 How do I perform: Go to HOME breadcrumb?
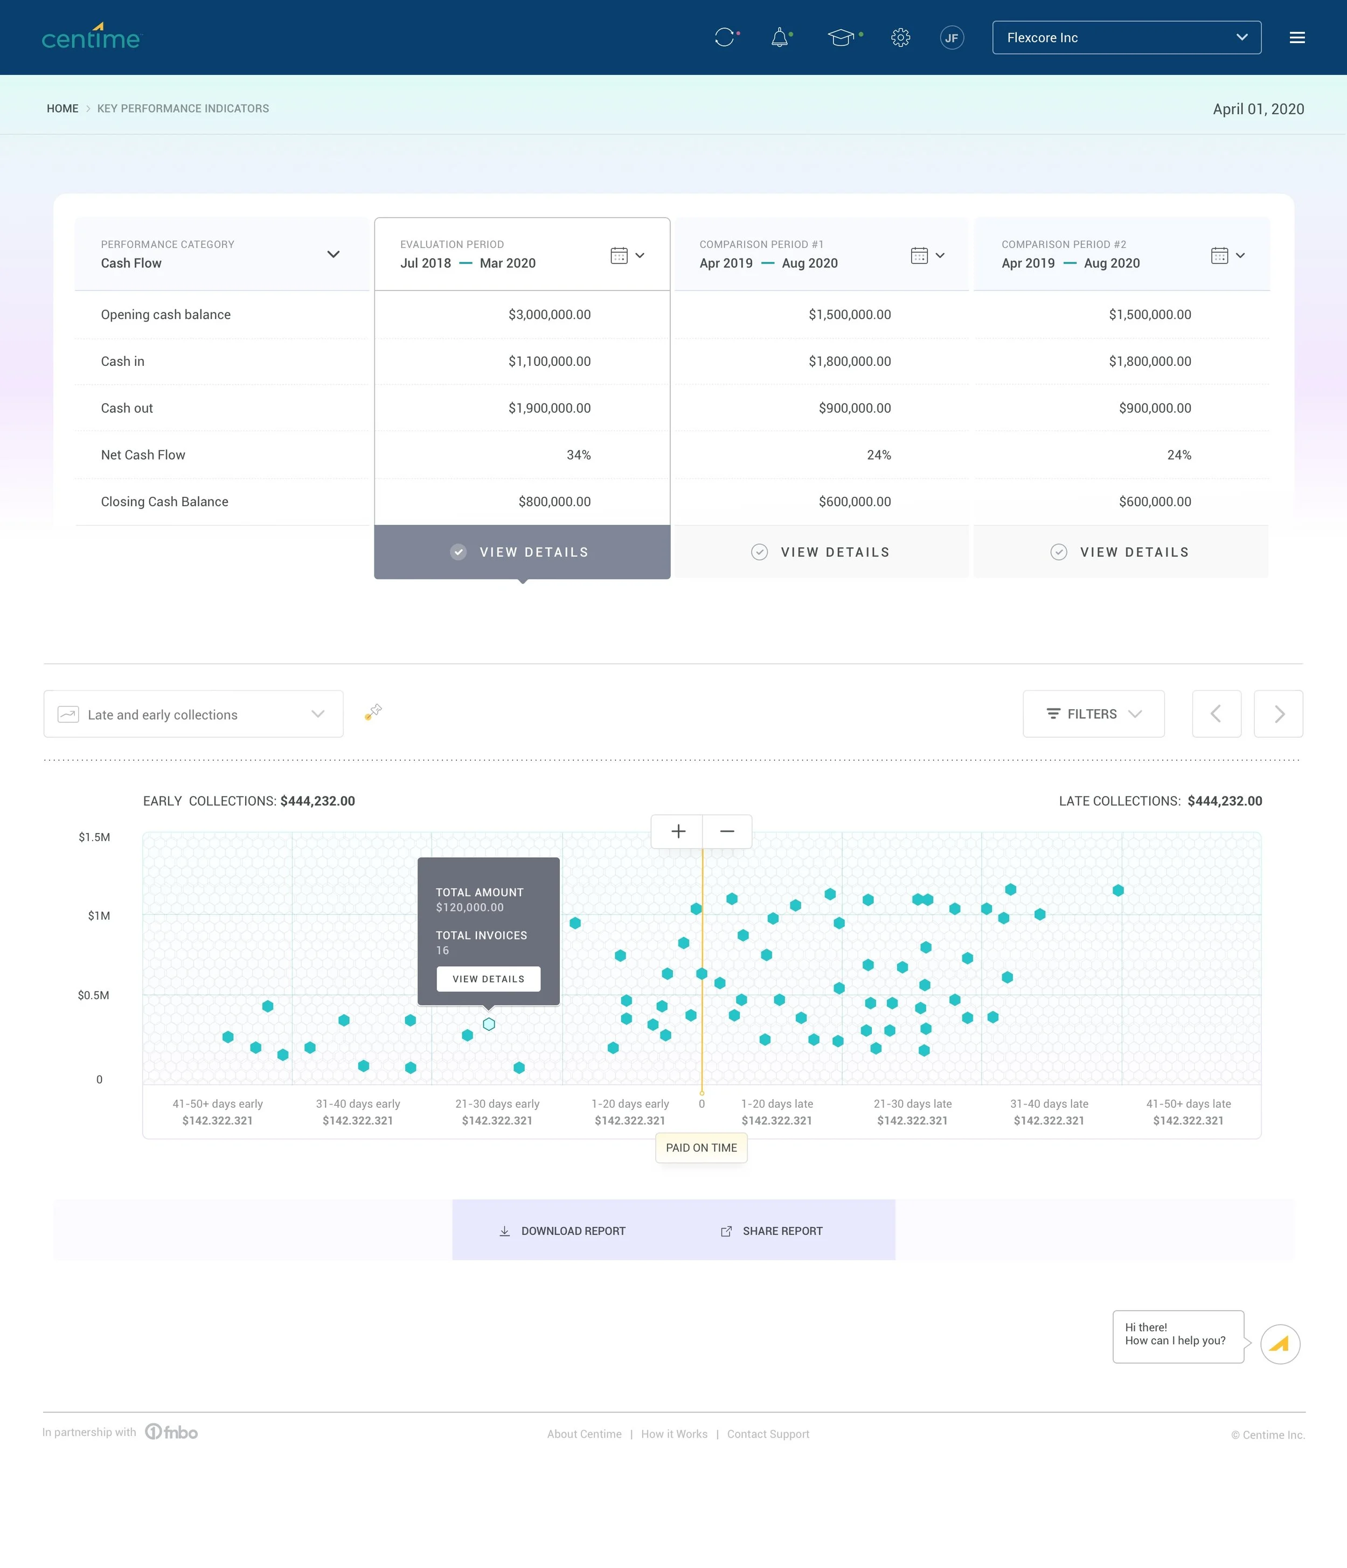(x=62, y=108)
